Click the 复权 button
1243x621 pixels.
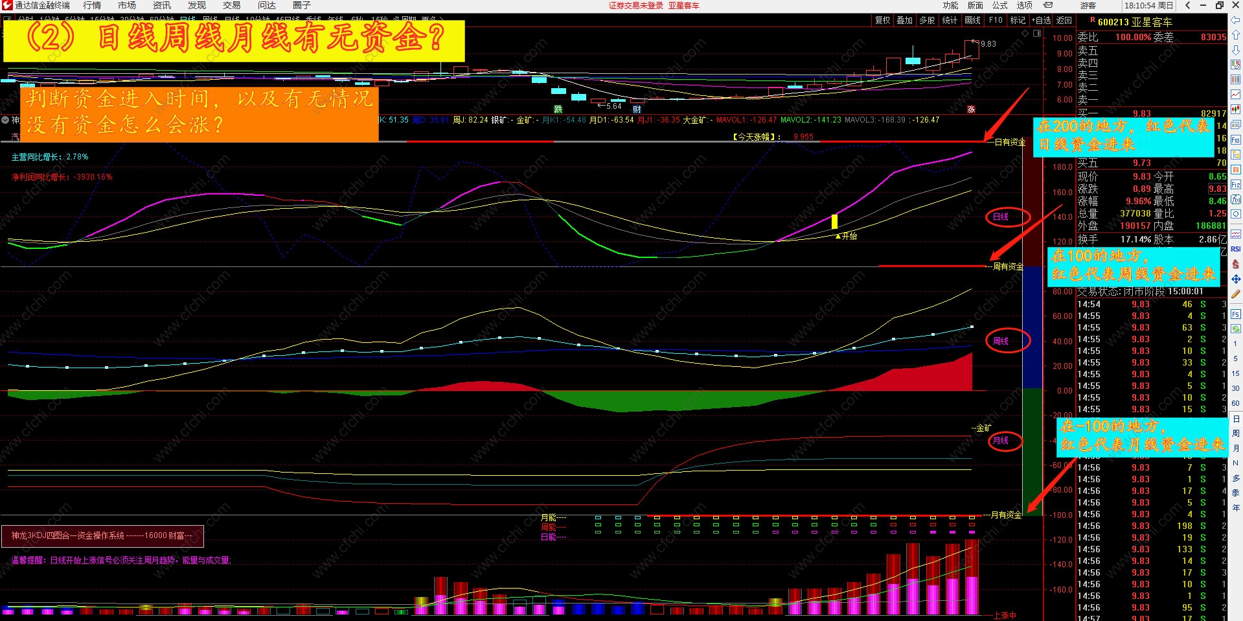(883, 20)
